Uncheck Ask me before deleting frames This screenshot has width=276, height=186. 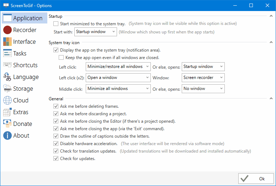point(56,106)
